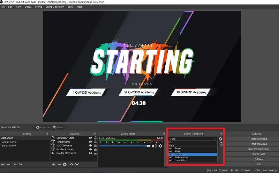
Task: Click the REC status dot indicator
Action: [232, 170]
